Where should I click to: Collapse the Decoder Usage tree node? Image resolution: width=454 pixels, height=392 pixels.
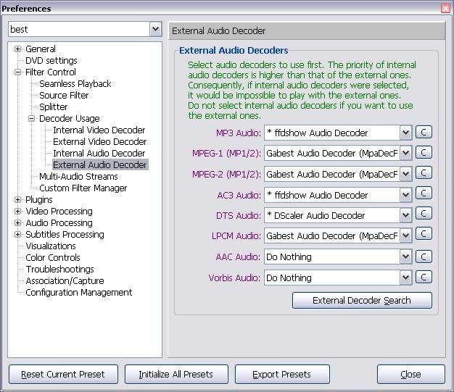32,119
